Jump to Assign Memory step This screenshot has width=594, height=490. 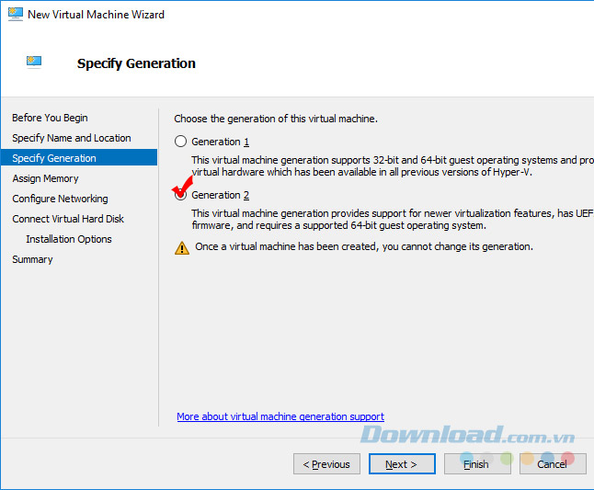[x=46, y=178]
